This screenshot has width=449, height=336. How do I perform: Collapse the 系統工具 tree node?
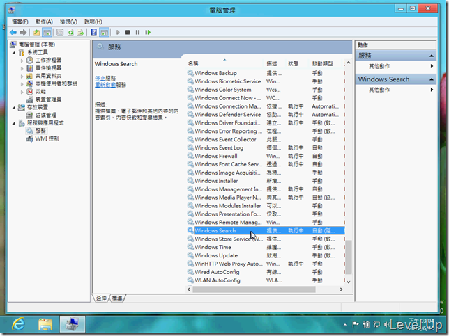tap(13, 53)
